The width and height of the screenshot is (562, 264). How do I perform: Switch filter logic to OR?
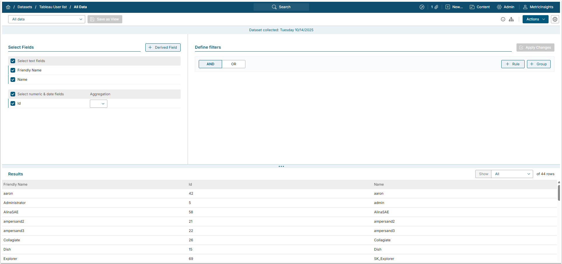[x=233, y=64]
